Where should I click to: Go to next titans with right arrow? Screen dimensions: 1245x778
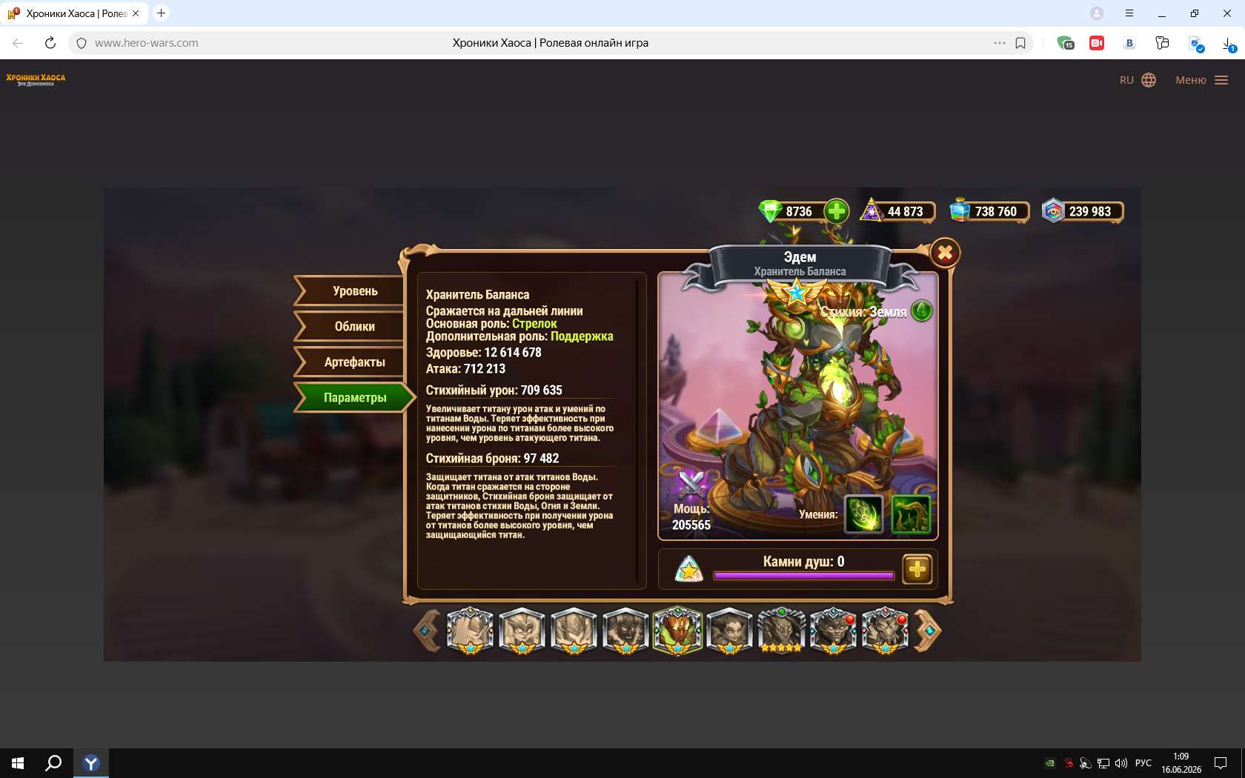928,631
